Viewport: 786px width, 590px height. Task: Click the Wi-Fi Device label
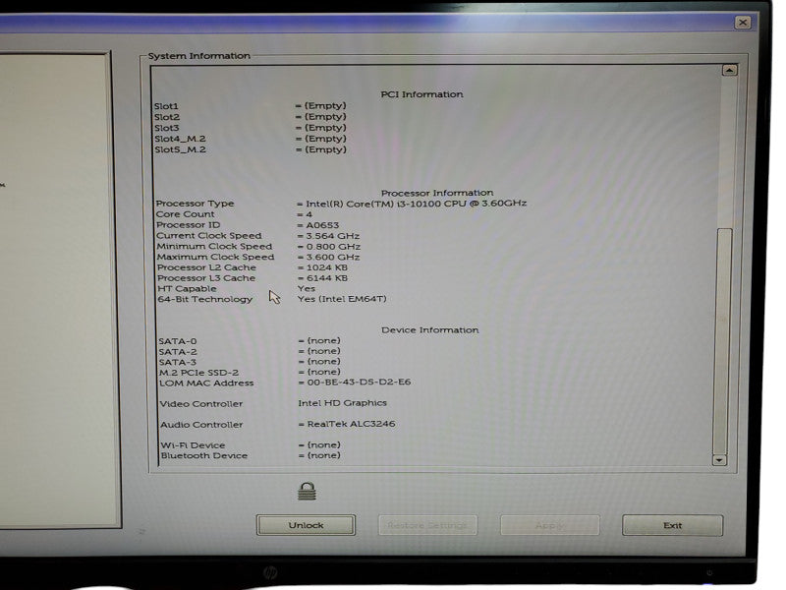coord(193,445)
